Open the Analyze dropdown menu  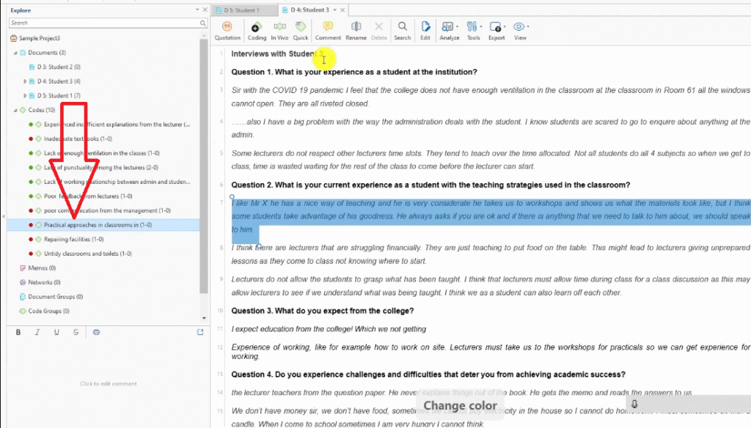pos(450,30)
